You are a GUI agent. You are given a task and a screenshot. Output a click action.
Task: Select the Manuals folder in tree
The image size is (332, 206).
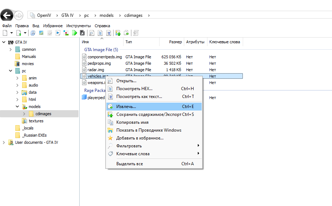(x=29, y=57)
